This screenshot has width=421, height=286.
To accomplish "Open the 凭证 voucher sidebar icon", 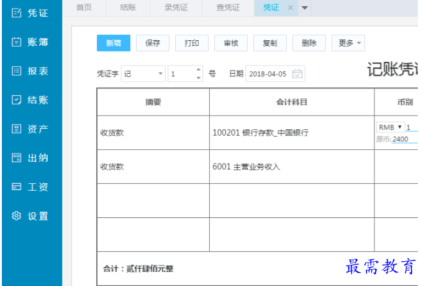I will pyautogui.click(x=16, y=13).
